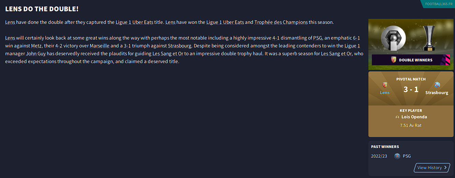This screenshot has width=455, height=178.
Task: Open the first Lens link in article
Action: pos(10,22)
